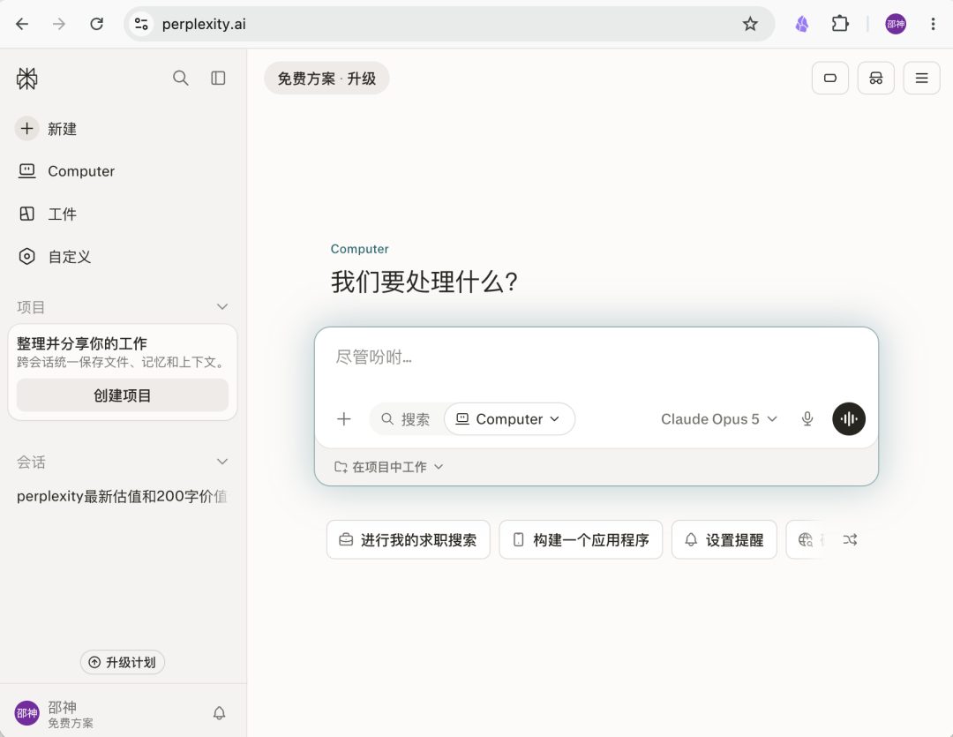The image size is (953, 737).
Task: Go back with the browser back arrow
Action: [22, 24]
